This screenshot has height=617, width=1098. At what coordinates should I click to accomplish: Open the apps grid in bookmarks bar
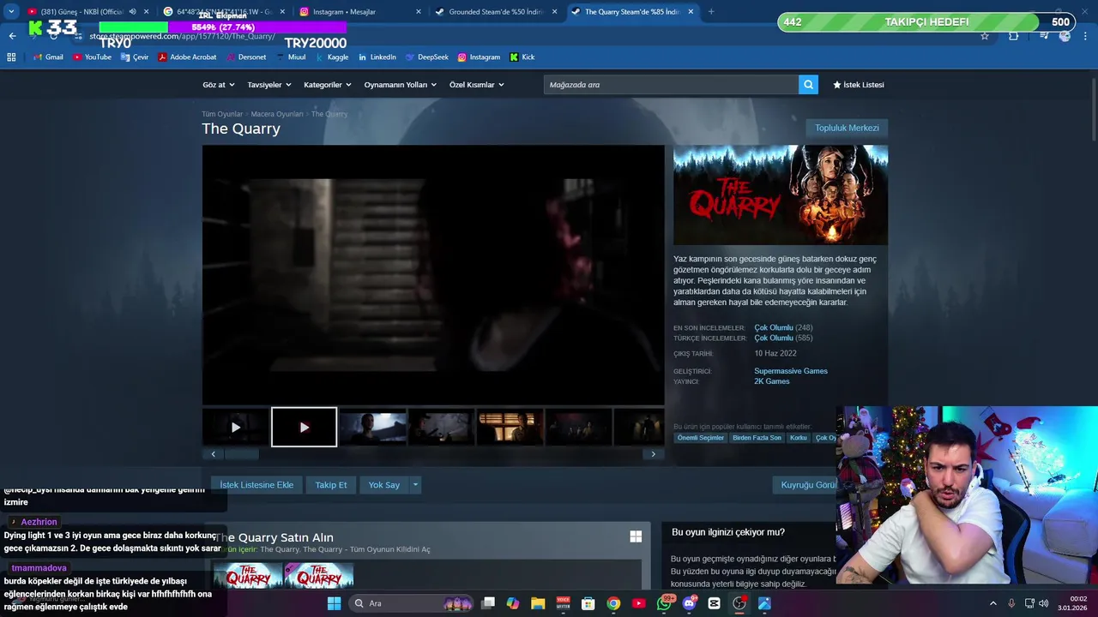(x=11, y=57)
